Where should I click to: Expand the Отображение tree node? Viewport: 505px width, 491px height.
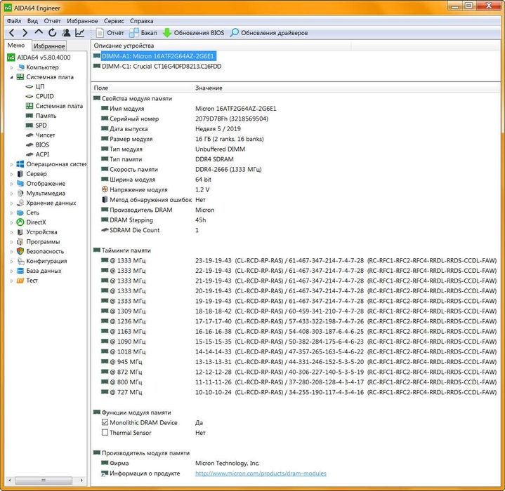tap(12, 184)
